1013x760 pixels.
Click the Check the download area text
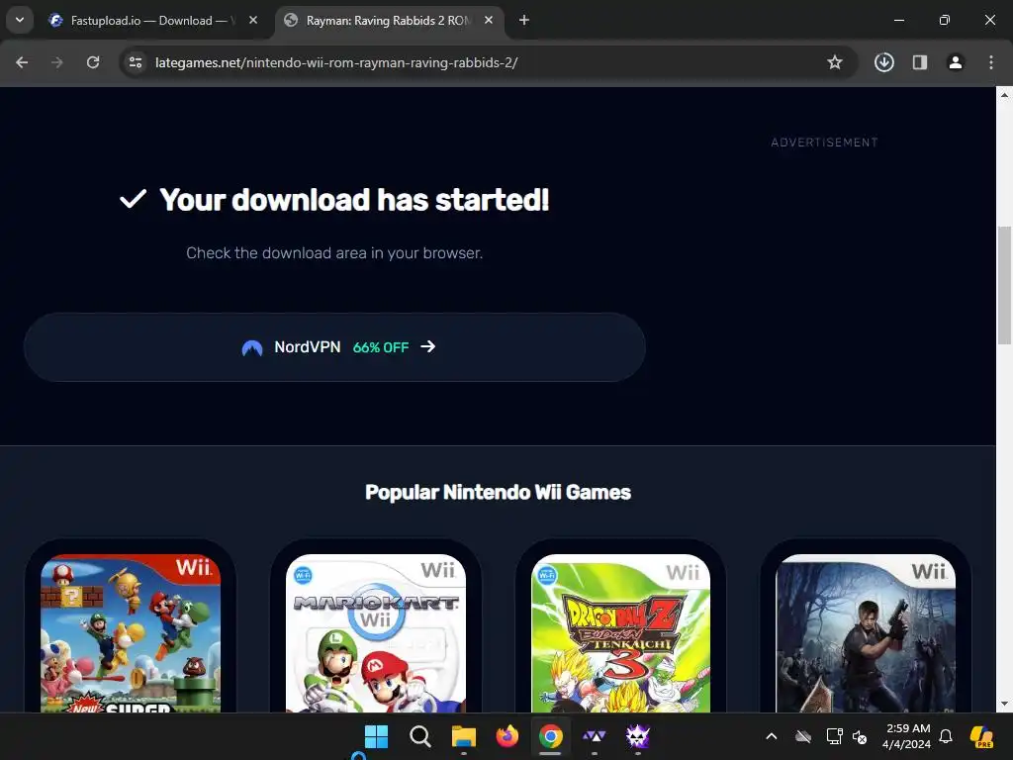tap(334, 252)
